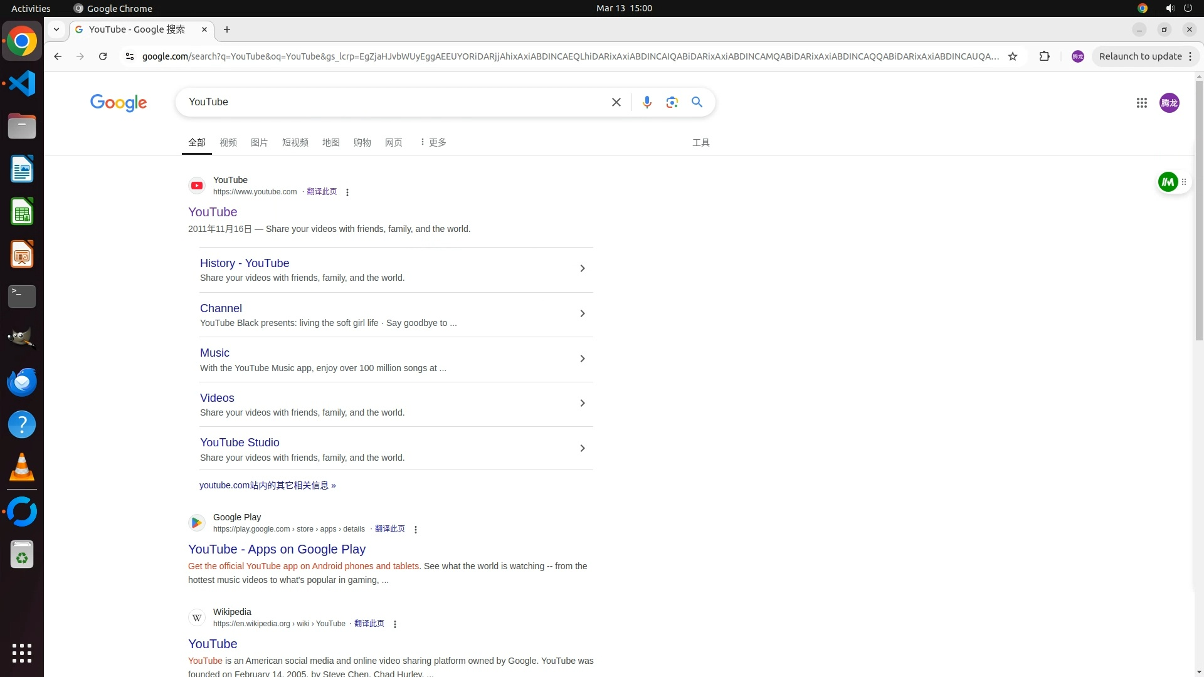1204x677 pixels.
Task: Expand the History - YouTube sitelink chevron
Action: point(582,269)
